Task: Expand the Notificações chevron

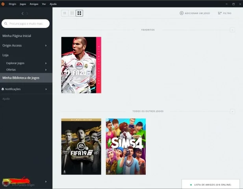Action: click(46, 89)
